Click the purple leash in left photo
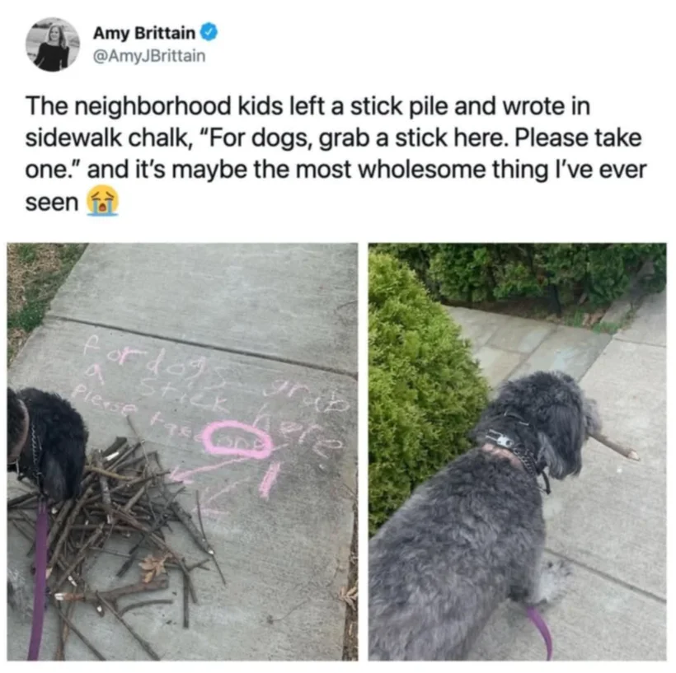676x673 pixels. tap(39, 577)
